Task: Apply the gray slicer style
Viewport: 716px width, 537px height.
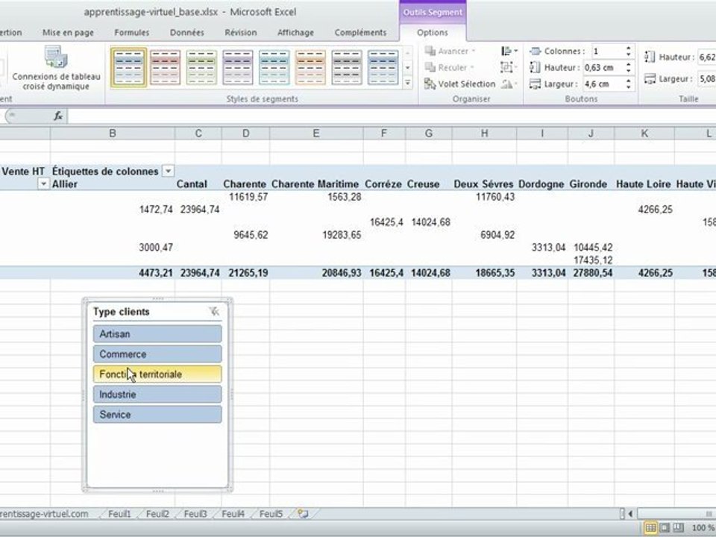Action: (x=347, y=68)
